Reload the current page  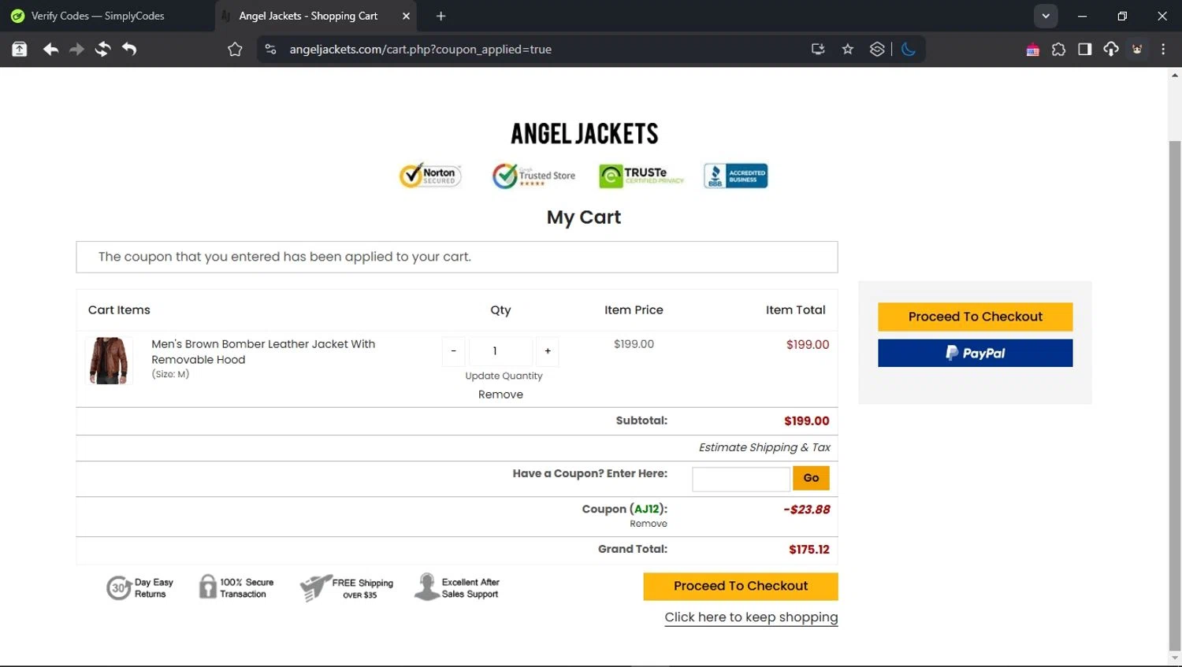point(102,49)
